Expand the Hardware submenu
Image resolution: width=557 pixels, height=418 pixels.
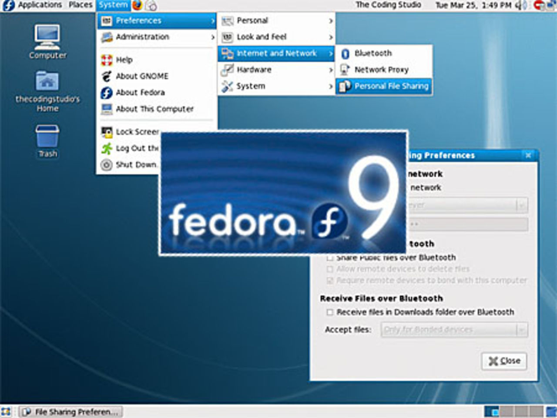point(277,70)
